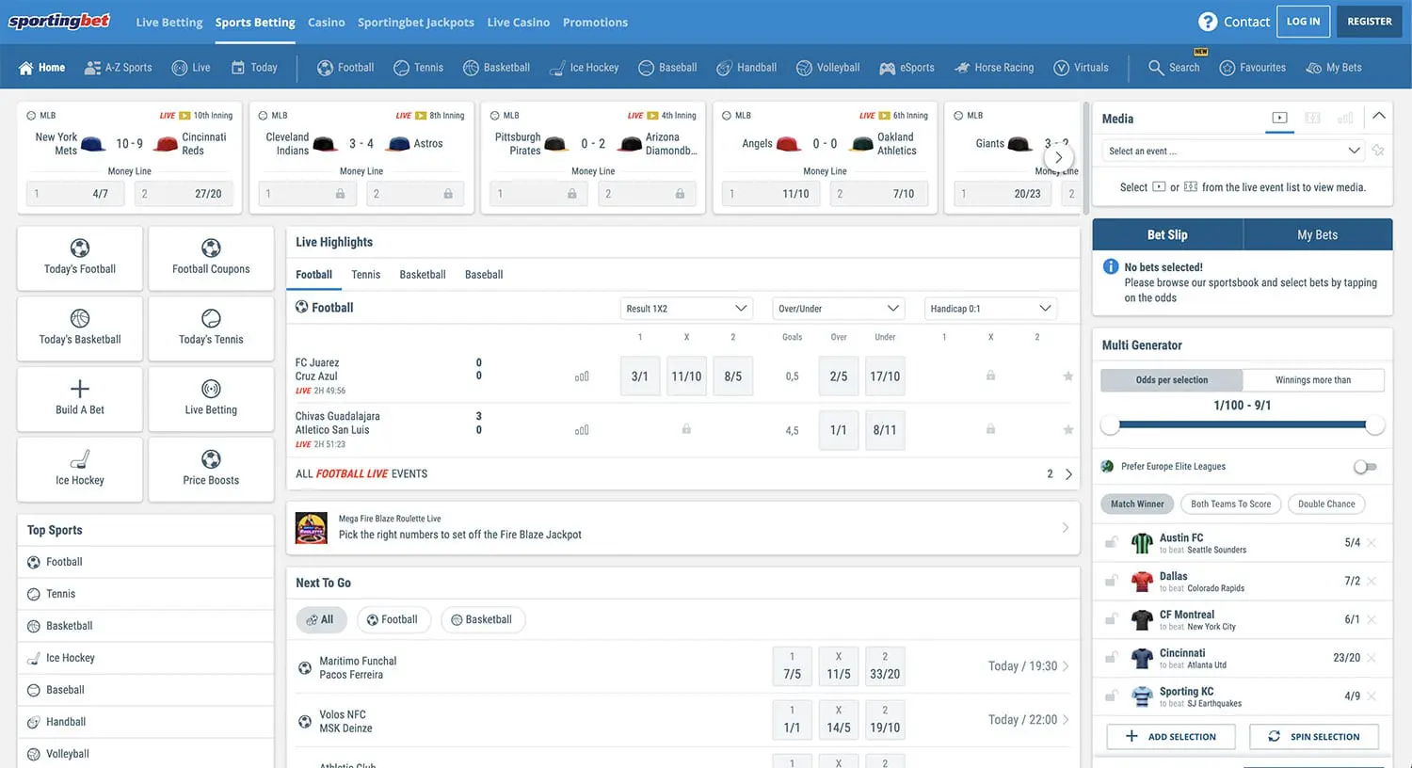Open the Select an event dropdown
The image size is (1412, 768).
pos(1233,151)
